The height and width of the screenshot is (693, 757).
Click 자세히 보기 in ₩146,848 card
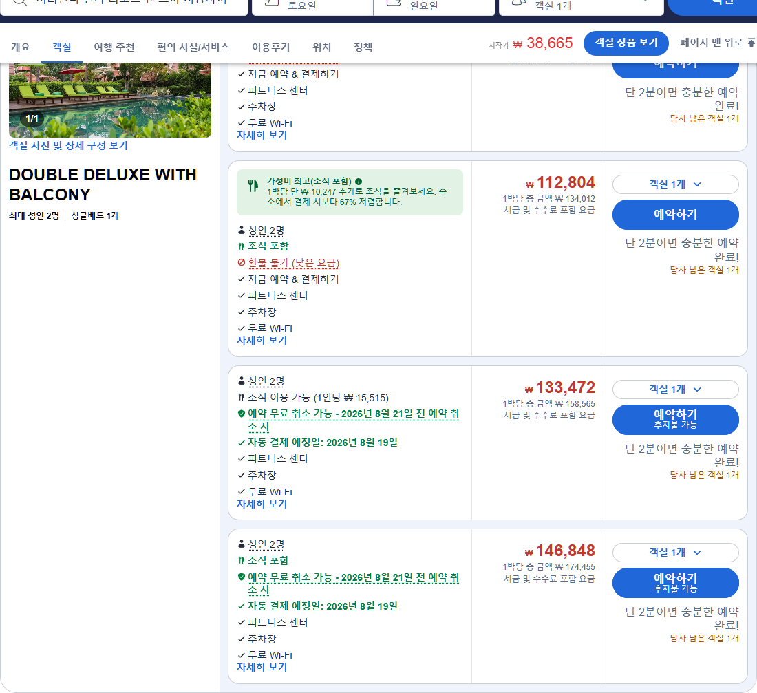262,667
